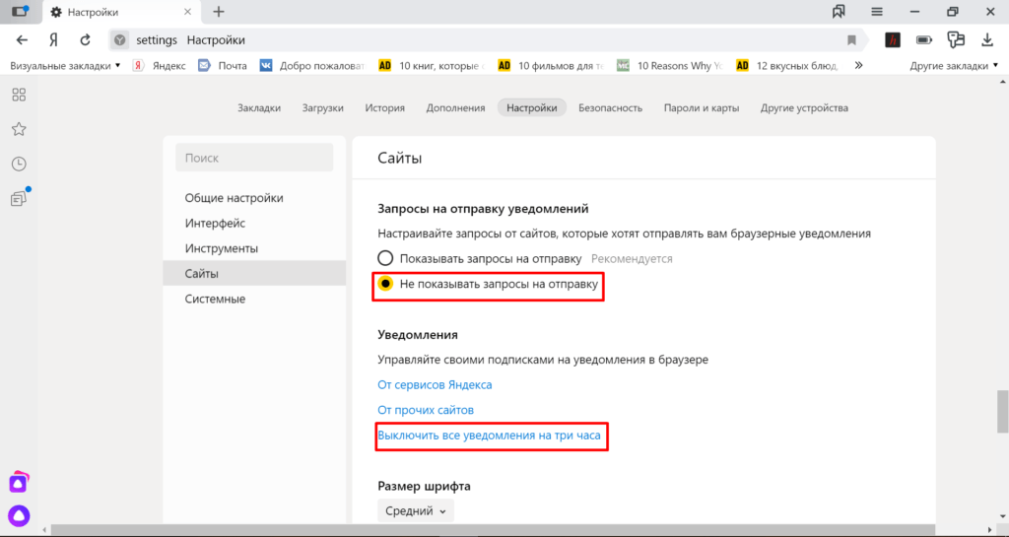
Task: Open the bookmarks manager icon in the title bar
Action: tap(839, 12)
